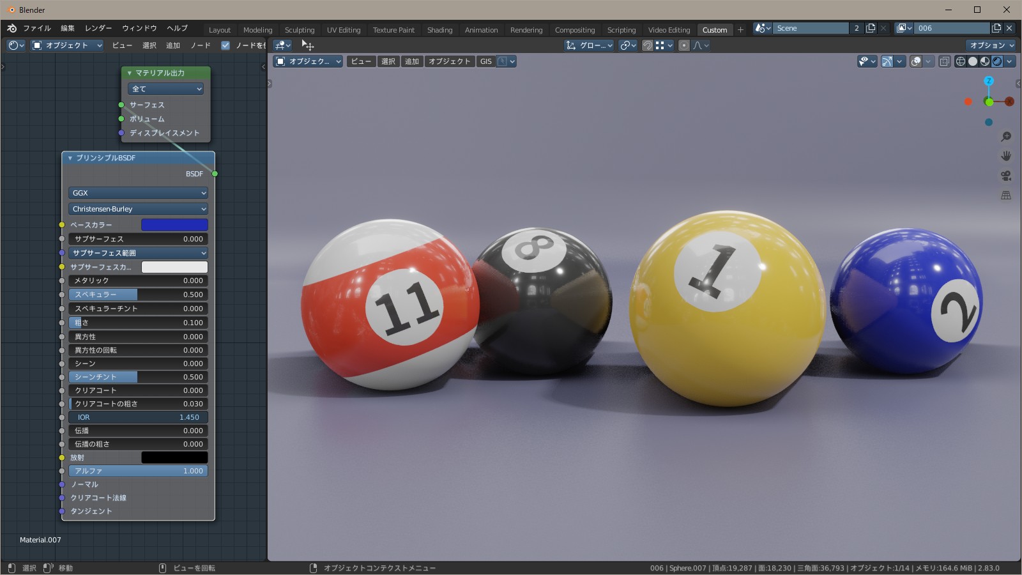Click the viewport 追加 menu button
1022x575 pixels.
(x=412, y=61)
